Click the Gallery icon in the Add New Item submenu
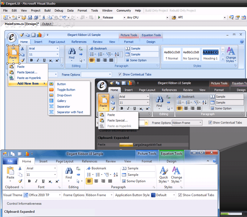This screenshot has height=217, width=247. (x=51, y=101)
